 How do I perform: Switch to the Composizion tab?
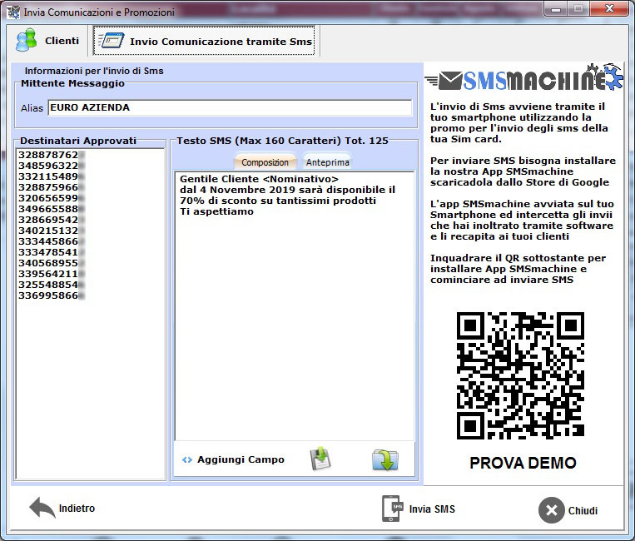point(265,162)
